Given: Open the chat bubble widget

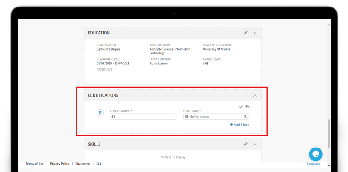Looking at the screenshot, I should (x=316, y=154).
